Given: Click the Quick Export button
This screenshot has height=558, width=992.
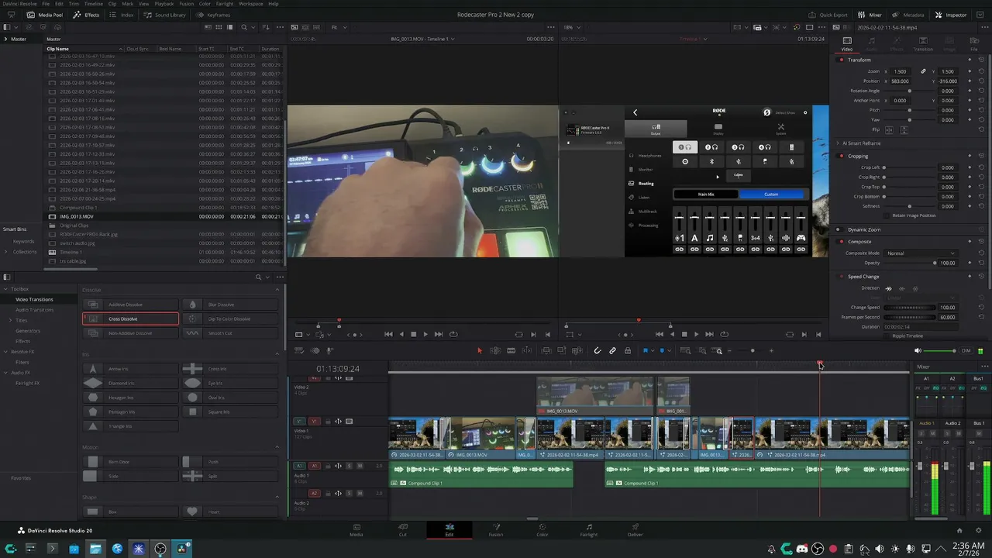Looking at the screenshot, I should point(828,15).
